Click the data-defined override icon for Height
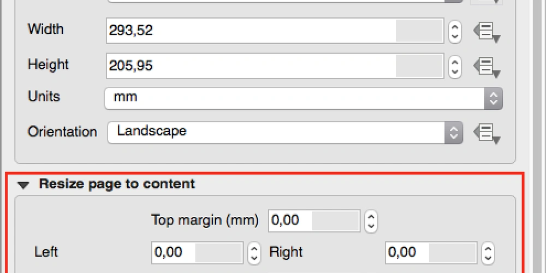546x273 pixels. pyautogui.click(x=487, y=67)
